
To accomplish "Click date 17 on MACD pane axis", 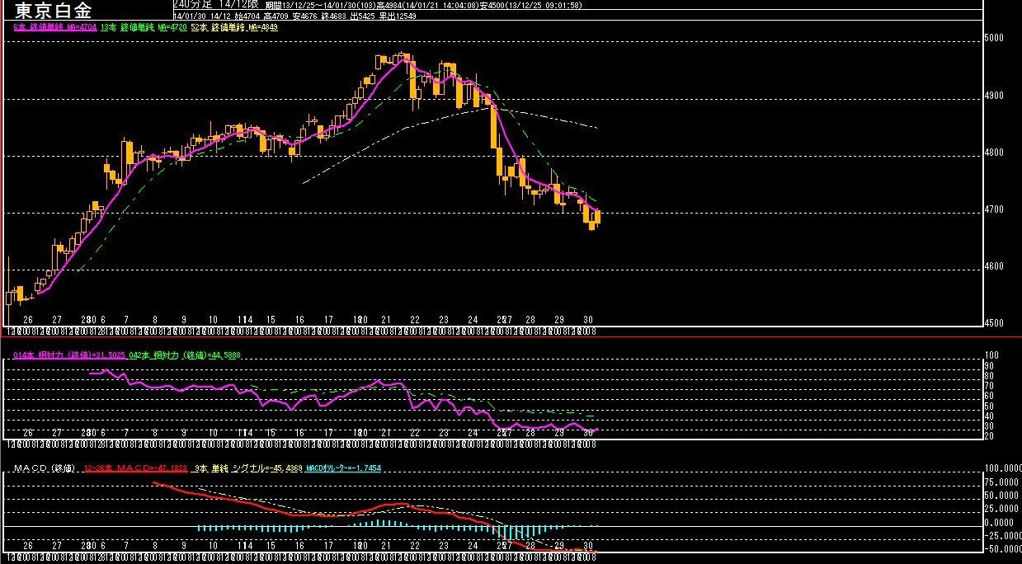I will (x=328, y=546).
